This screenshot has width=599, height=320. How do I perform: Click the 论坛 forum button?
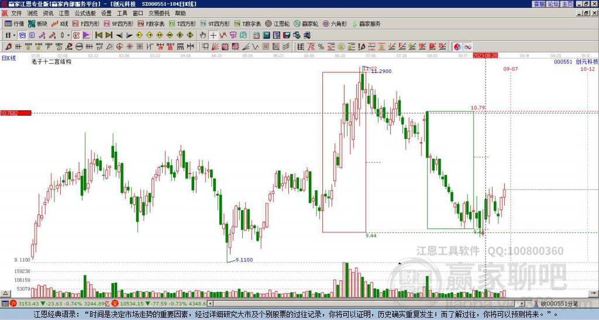[553, 4]
